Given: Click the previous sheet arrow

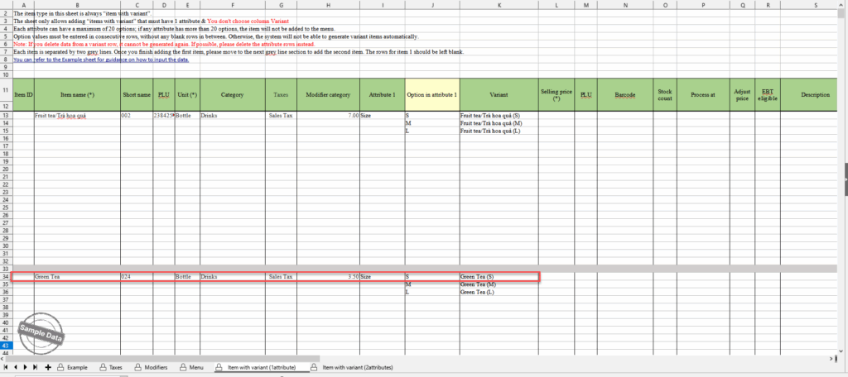Looking at the screenshot, I should click(16, 365).
